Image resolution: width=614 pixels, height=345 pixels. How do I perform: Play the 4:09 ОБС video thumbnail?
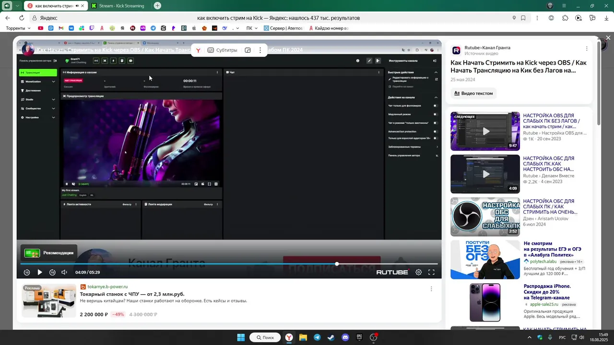click(x=485, y=174)
